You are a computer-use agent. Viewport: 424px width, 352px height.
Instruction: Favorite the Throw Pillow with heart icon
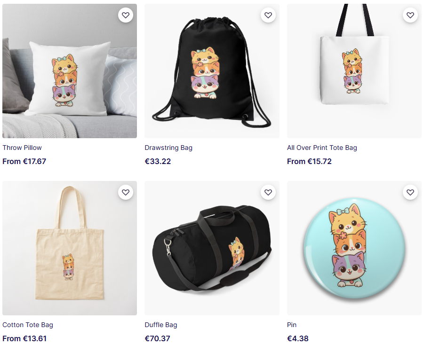(126, 15)
